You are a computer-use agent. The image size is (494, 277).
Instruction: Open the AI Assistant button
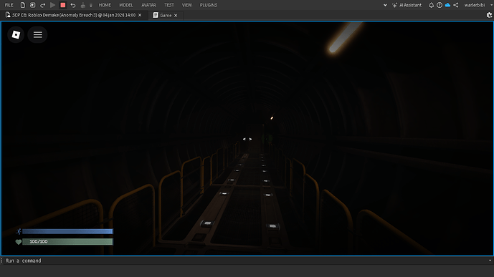[x=407, y=5]
